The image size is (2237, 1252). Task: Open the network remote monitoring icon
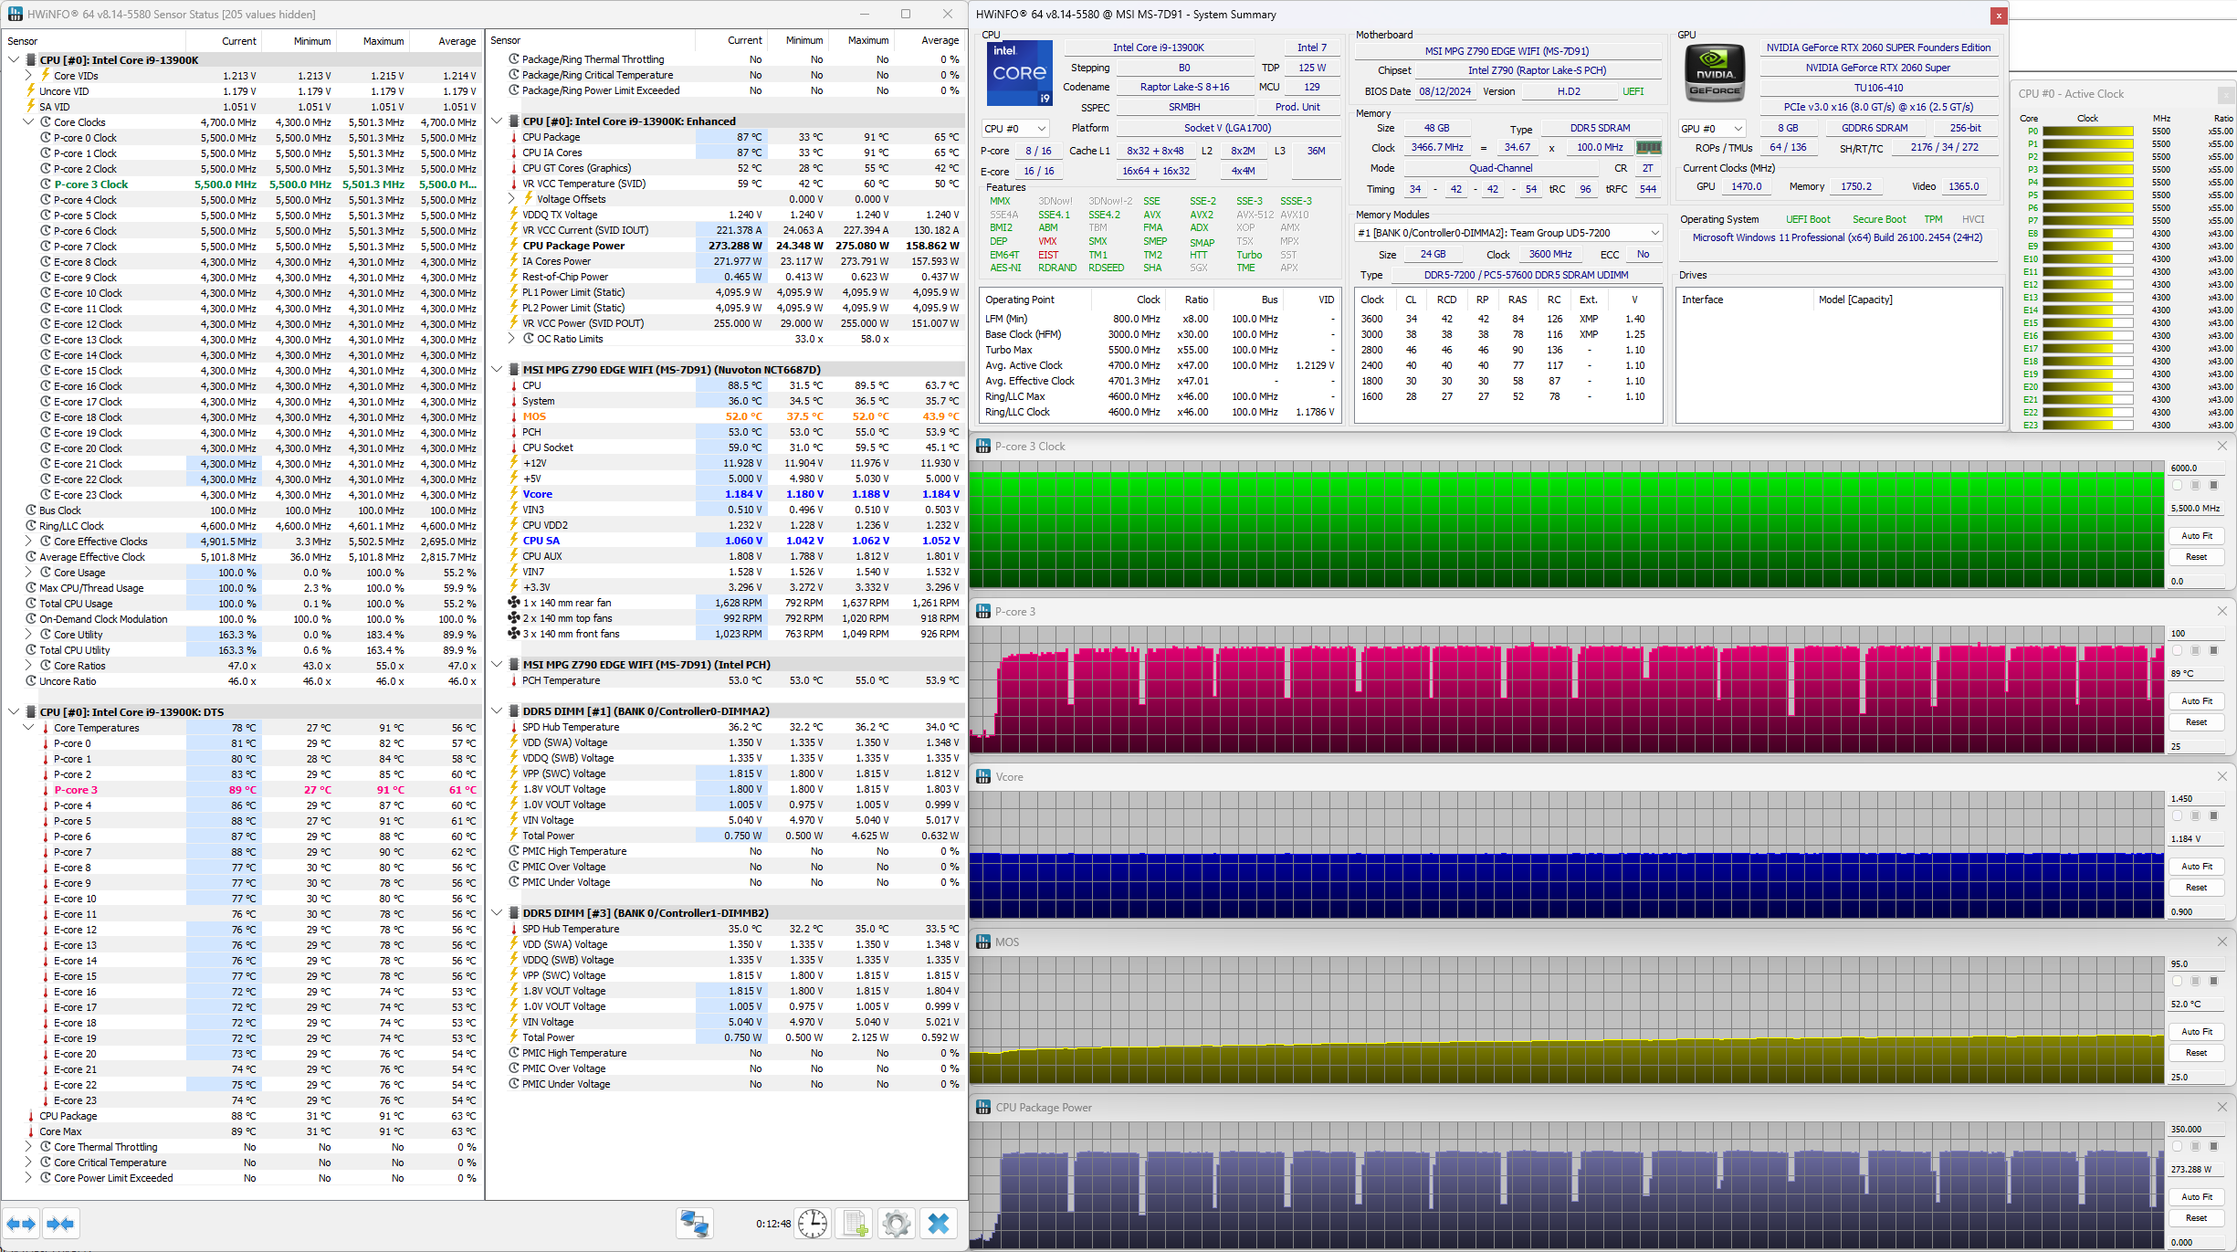(694, 1224)
